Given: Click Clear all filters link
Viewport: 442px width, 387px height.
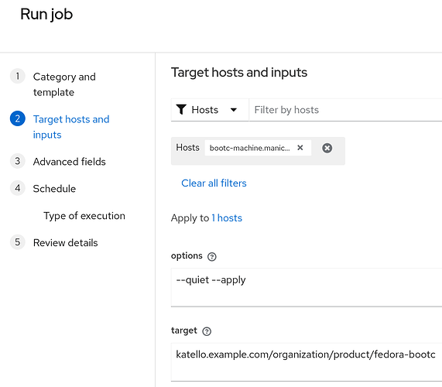Looking at the screenshot, I should point(214,183).
